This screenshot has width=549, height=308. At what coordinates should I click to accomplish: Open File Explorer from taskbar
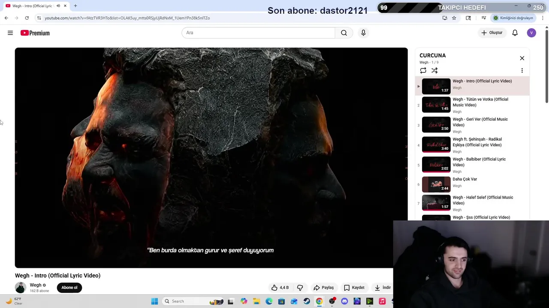pos(256,301)
